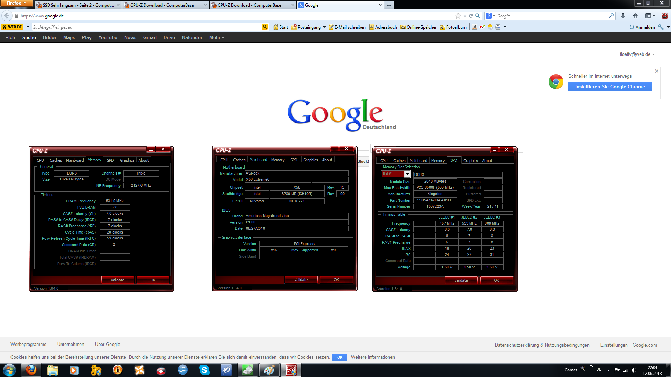This screenshot has height=377, width=671.
Task: Click E-Mail schreiben in the toolbar
Action: pyautogui.click(x=347, y=27)
